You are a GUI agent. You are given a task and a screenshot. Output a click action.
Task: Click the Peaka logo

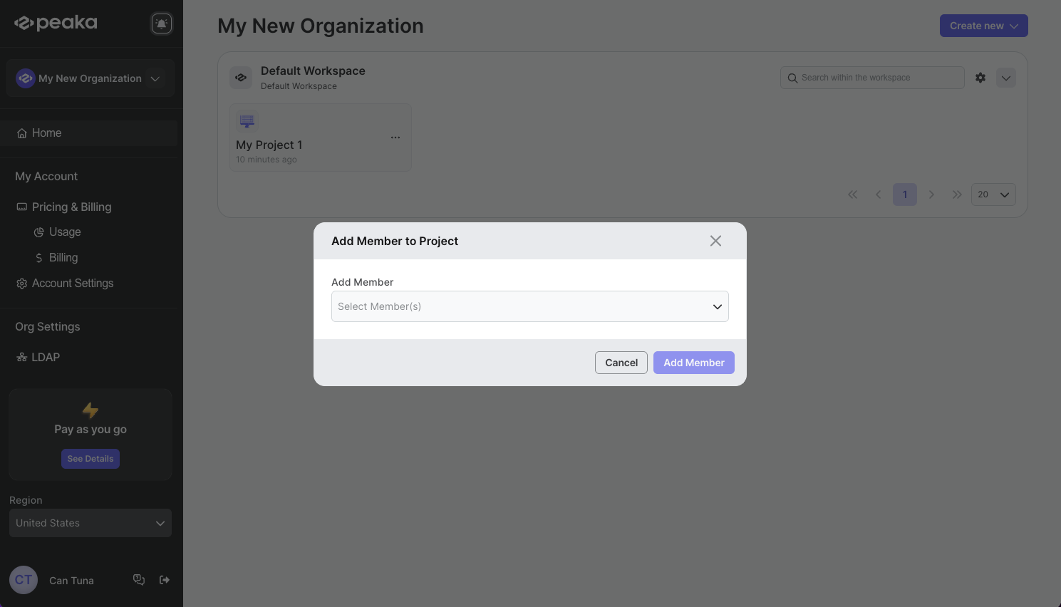click(x=55, y=22)
